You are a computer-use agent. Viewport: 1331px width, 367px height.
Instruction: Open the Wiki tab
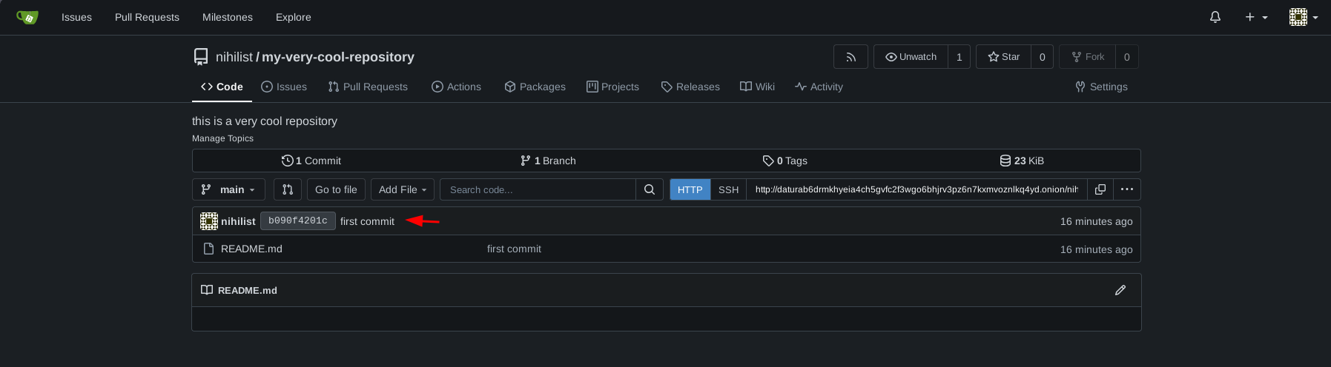click(x=757, y=87)
